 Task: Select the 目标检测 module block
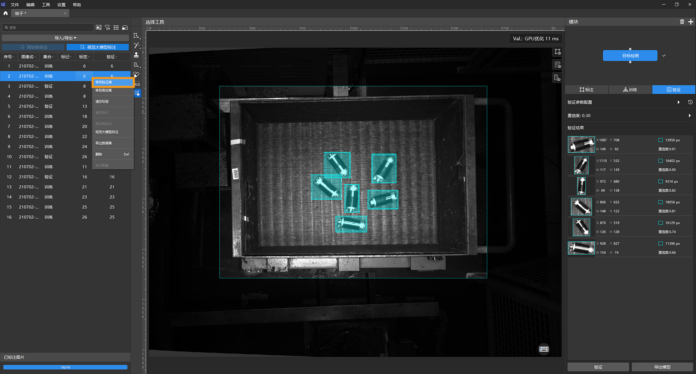(630, 56)
